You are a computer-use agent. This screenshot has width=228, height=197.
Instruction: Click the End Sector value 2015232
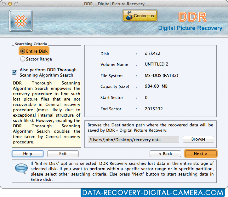point(154,109)
